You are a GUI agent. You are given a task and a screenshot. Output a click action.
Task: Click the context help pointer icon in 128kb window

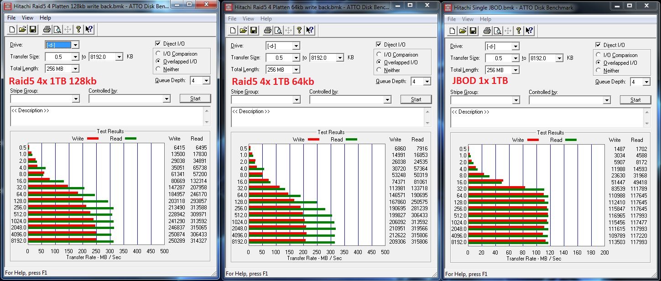[89, 30]
